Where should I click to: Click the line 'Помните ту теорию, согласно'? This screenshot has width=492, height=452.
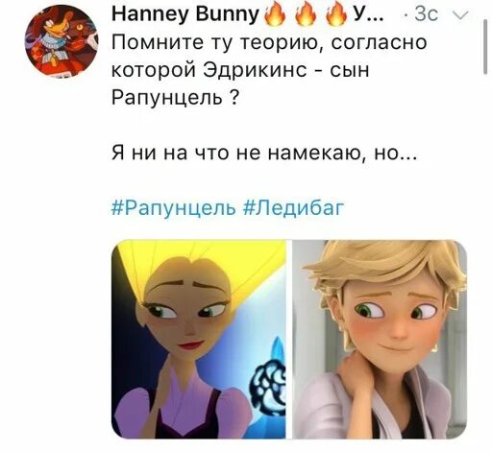click(x=269, y=43)
